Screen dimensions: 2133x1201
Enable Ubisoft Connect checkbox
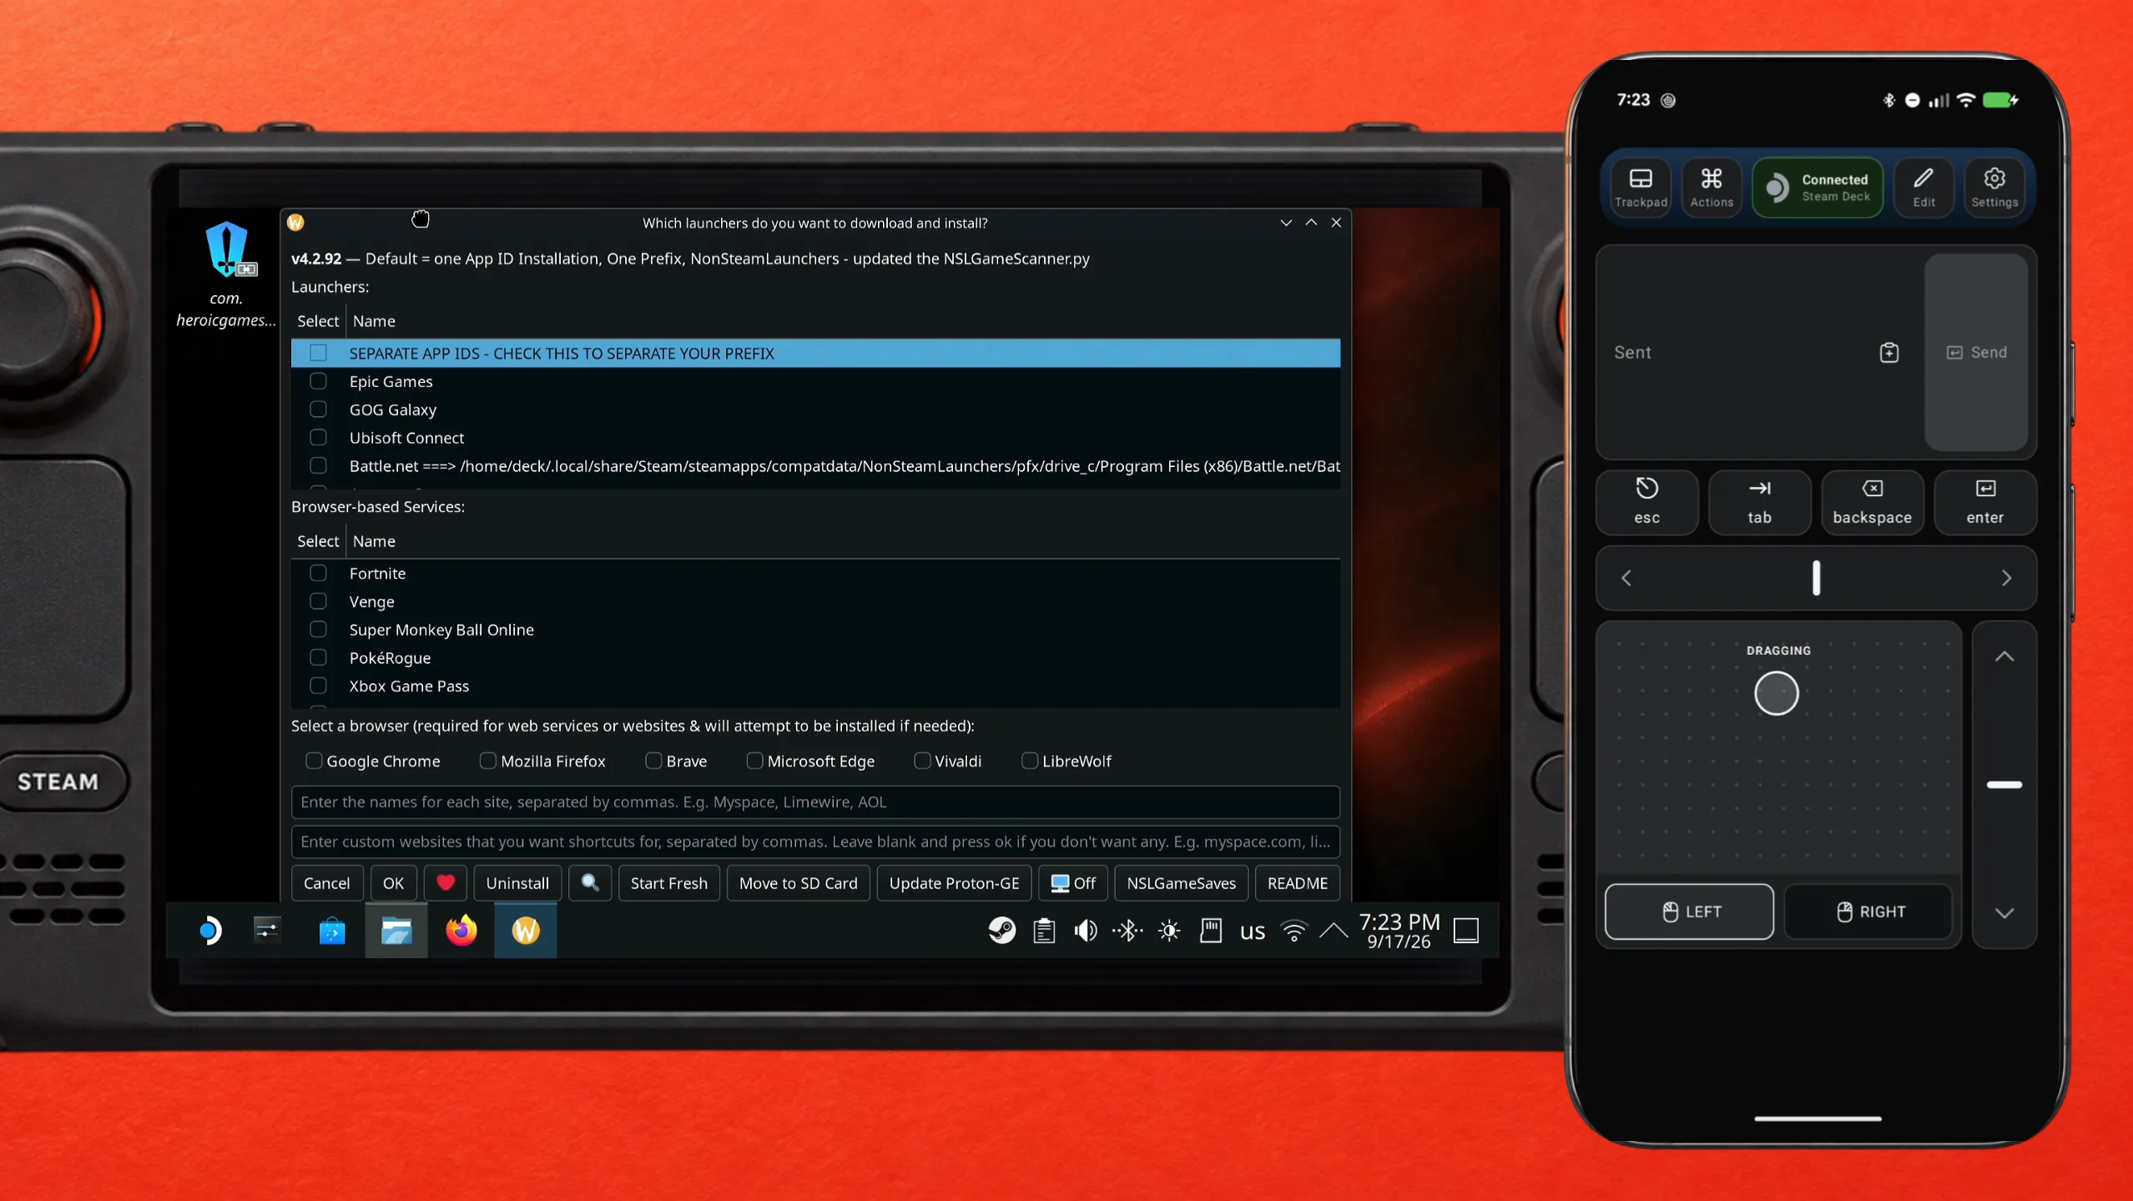(318, 437)
